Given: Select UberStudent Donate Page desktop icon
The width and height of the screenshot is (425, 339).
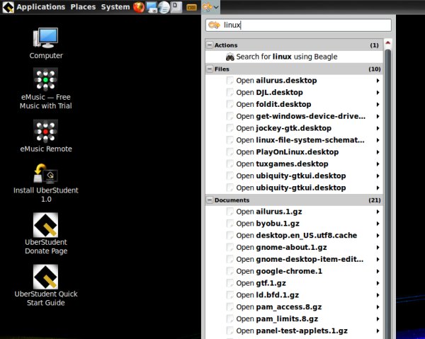Looking at the screenshot, I should pos(46,234).
